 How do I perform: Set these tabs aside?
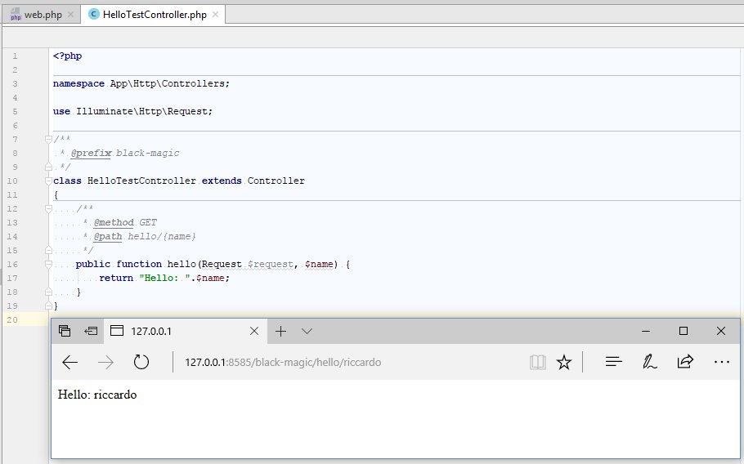[91, 331]
